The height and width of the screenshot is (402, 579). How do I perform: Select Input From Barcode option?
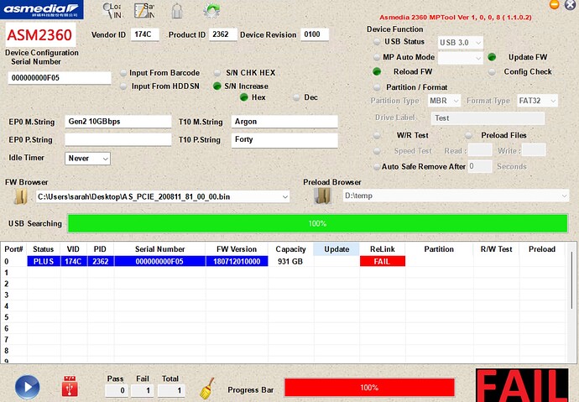(x=123, y=73)
